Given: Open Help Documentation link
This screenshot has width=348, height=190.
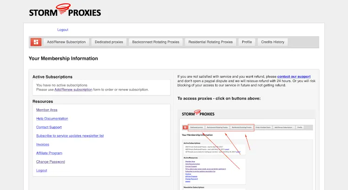Looking at the screenshot, I should coord(52,119).
